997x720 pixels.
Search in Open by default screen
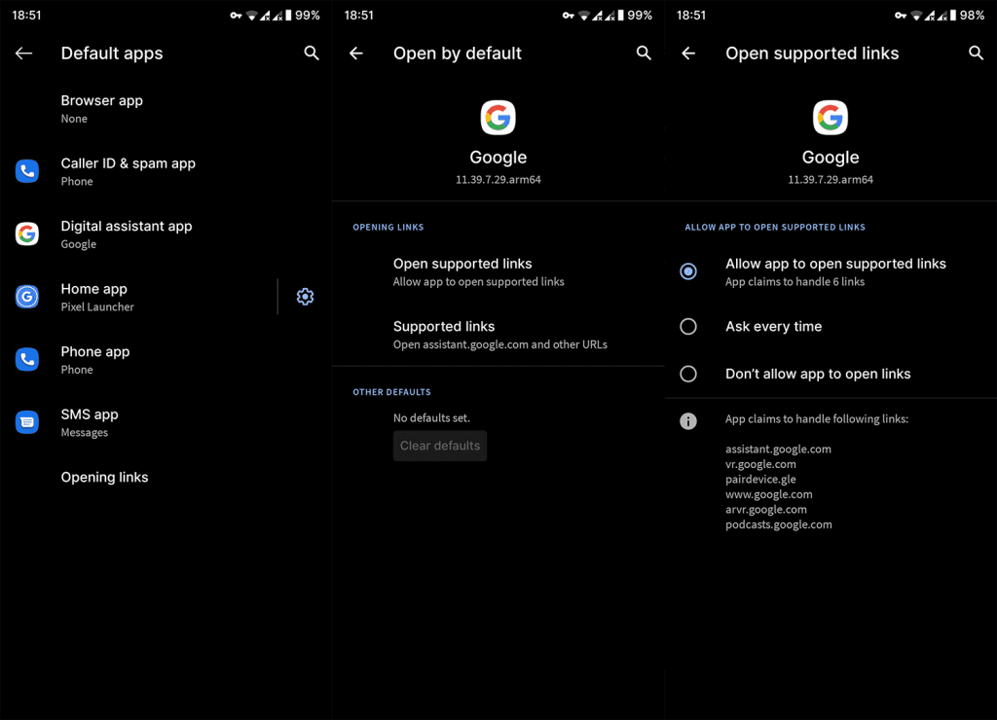click(x=645, y=53)
